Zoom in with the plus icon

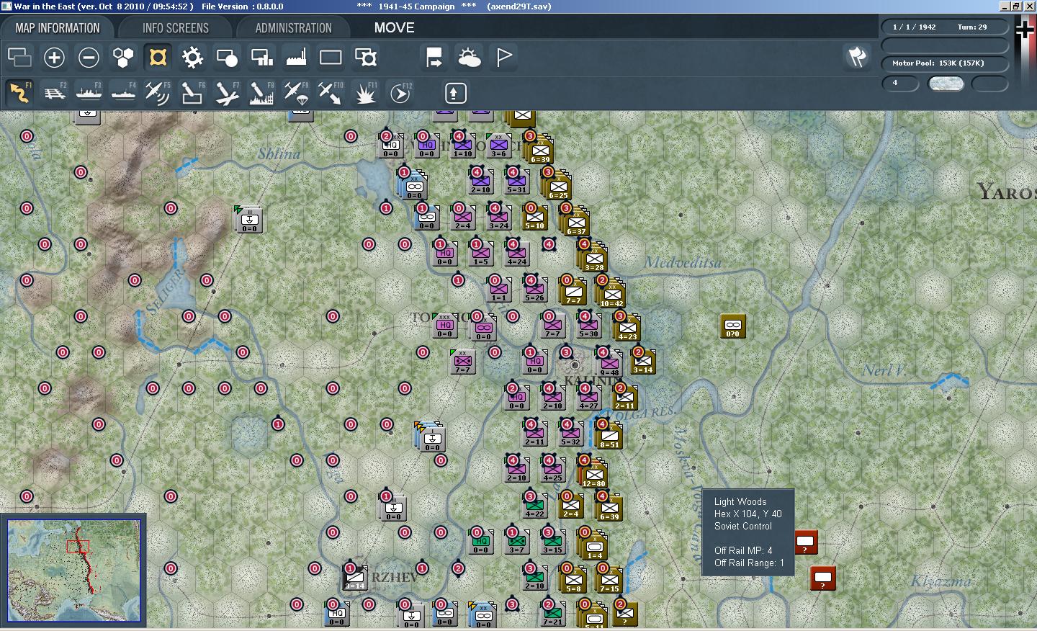(x=54, y=57)
